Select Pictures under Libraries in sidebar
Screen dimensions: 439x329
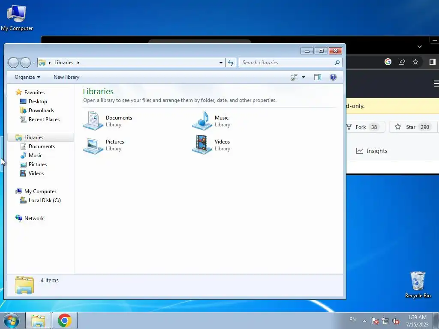click(38, 164)
